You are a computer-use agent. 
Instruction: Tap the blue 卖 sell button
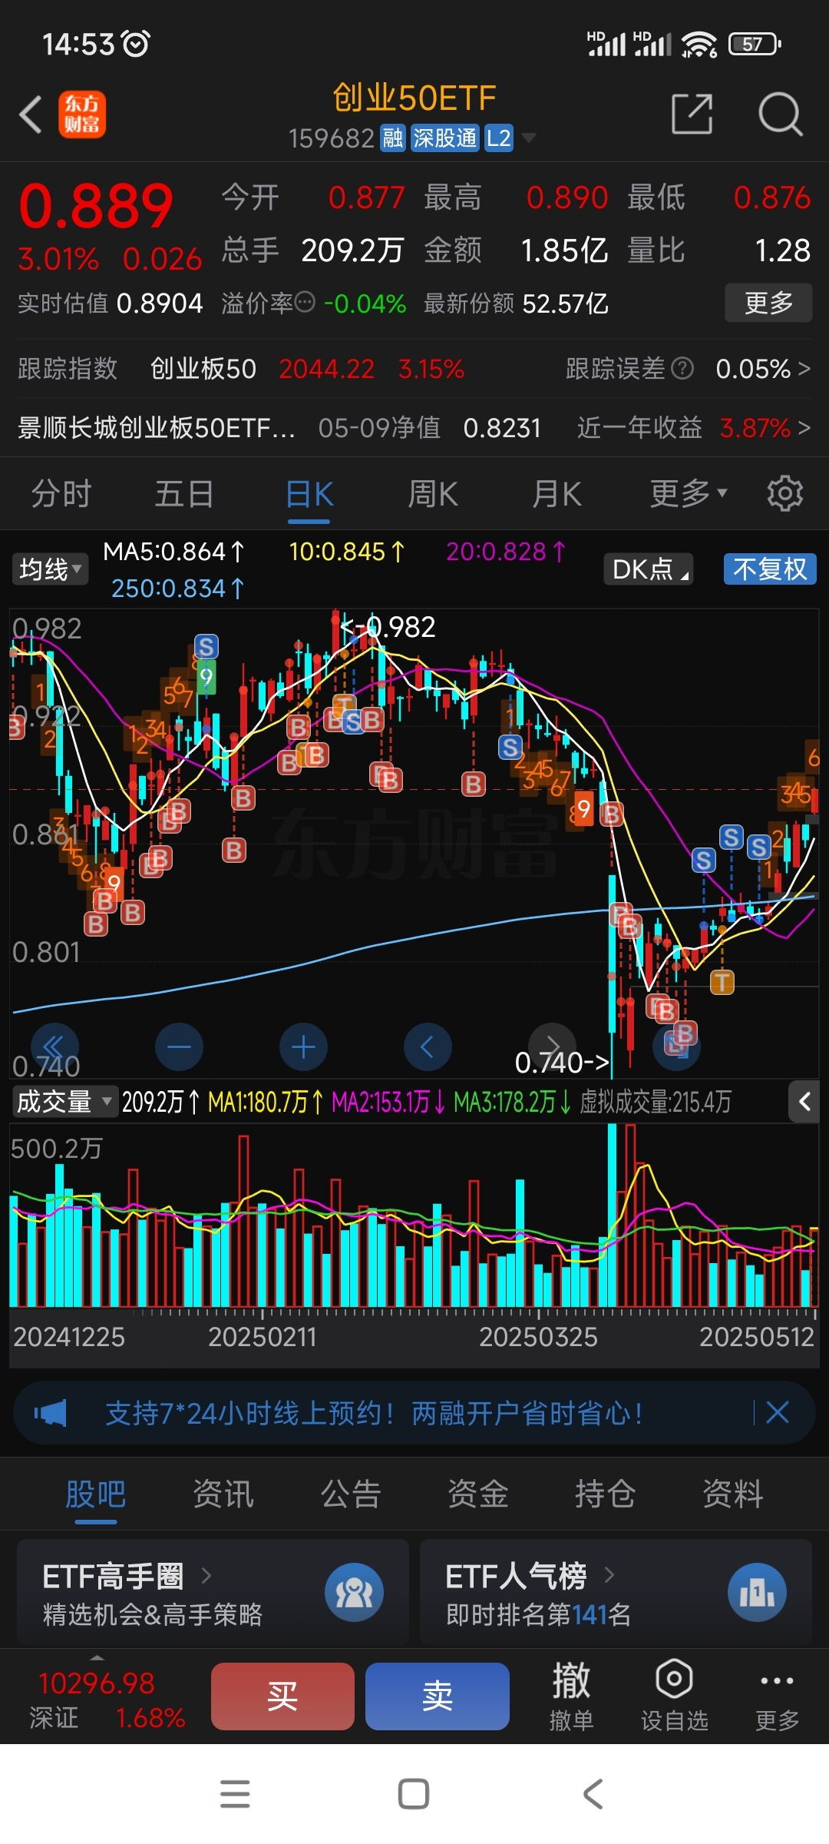tap(438, 1696)
